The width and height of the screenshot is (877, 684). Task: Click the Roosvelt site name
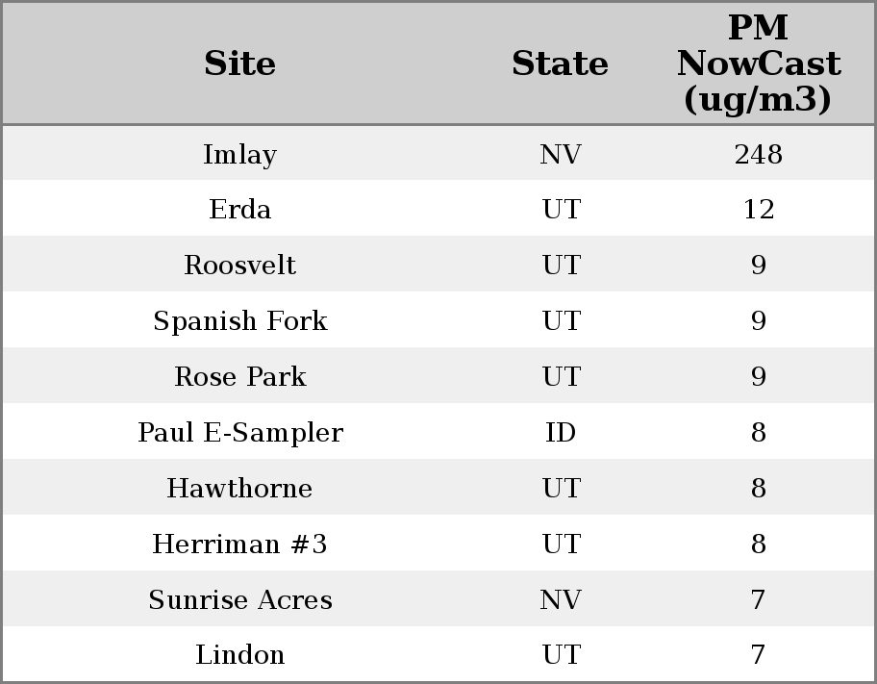pos(239,266)
